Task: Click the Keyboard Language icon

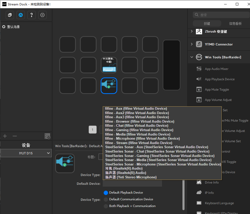Action: [x=199, y=203]
